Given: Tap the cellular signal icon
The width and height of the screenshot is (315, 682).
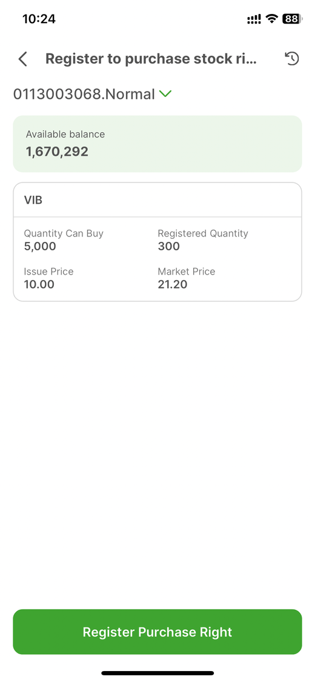Looking at the screenshot, I should tap(254, 19).
